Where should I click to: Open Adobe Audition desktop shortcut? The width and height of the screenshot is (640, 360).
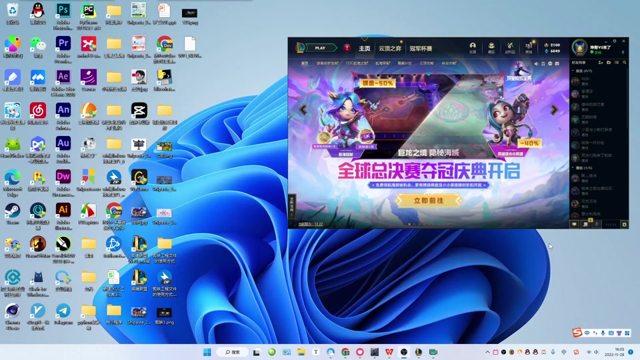[63, 150]
